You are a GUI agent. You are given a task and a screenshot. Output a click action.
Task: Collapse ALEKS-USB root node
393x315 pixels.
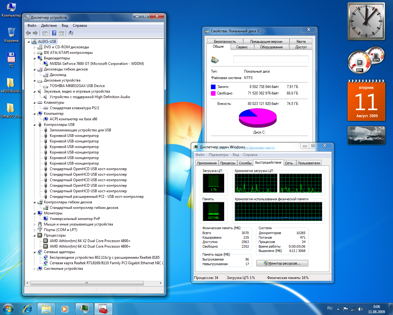point(29,42)
